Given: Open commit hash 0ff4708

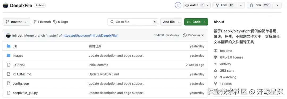Looking at the screenshot, I should coord(159,35).
